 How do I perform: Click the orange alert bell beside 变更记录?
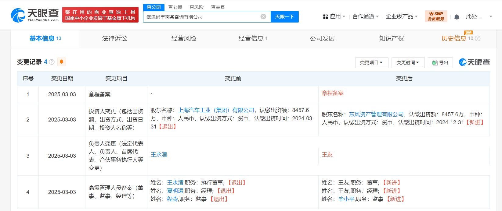tap(61, 62)
